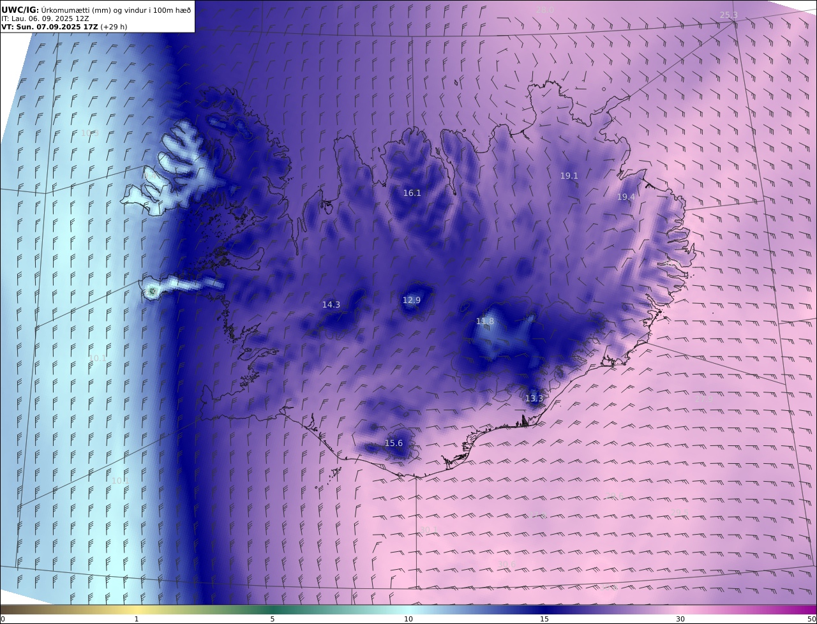Viewport: 817px width, 624px height.
Task: Click the 15.6 value in south Iceland
Action: click(394, 443)
